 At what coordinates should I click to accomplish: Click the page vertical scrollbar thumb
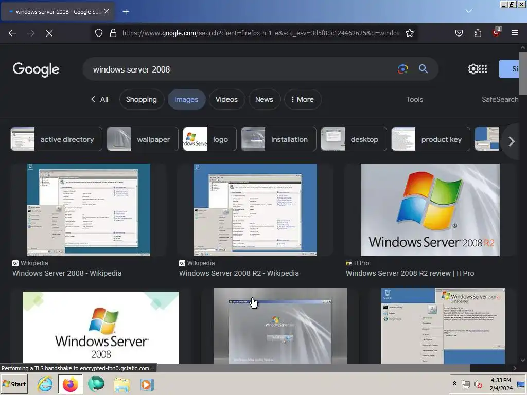(x=523, y=73)
